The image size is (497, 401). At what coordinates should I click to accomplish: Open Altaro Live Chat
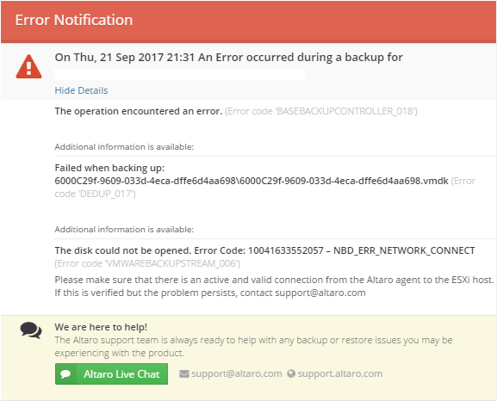click(111, 374)
